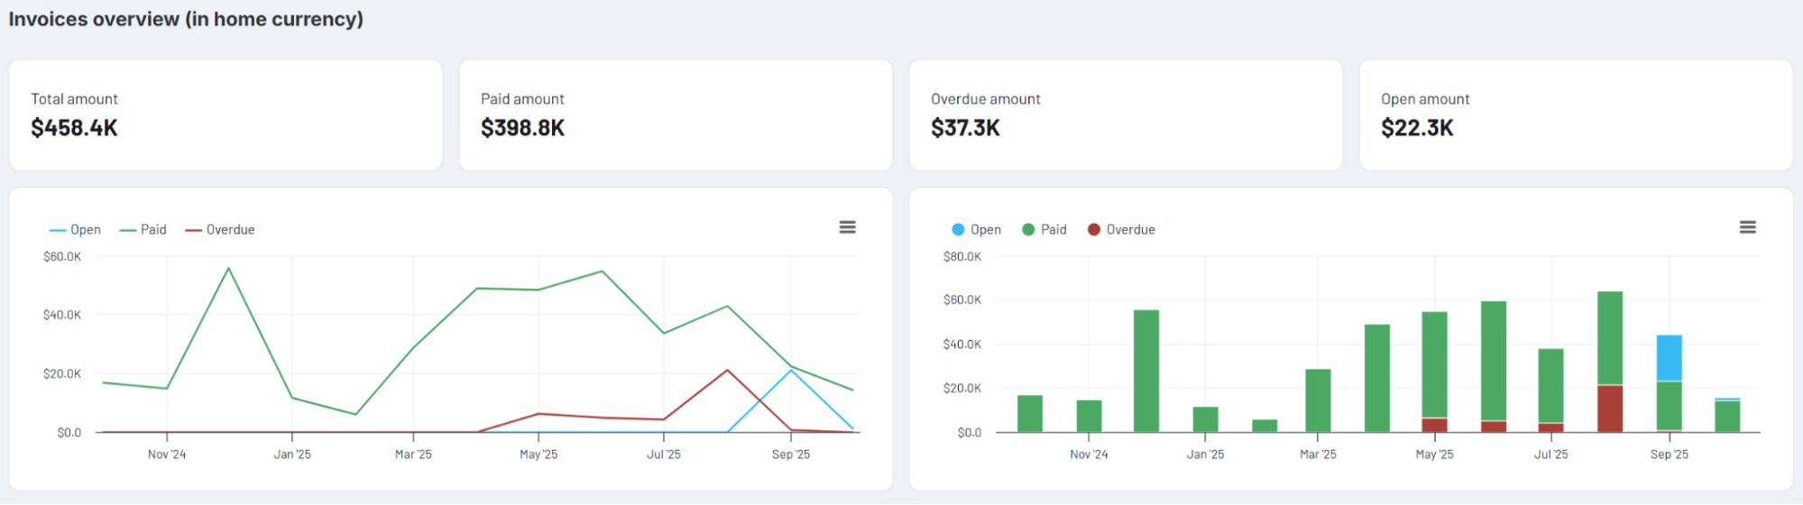Click the $40.0K axis label on line chart

[62, 316]
